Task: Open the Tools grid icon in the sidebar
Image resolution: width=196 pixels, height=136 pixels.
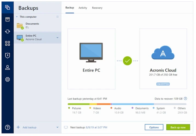Action: click(7, 43)
